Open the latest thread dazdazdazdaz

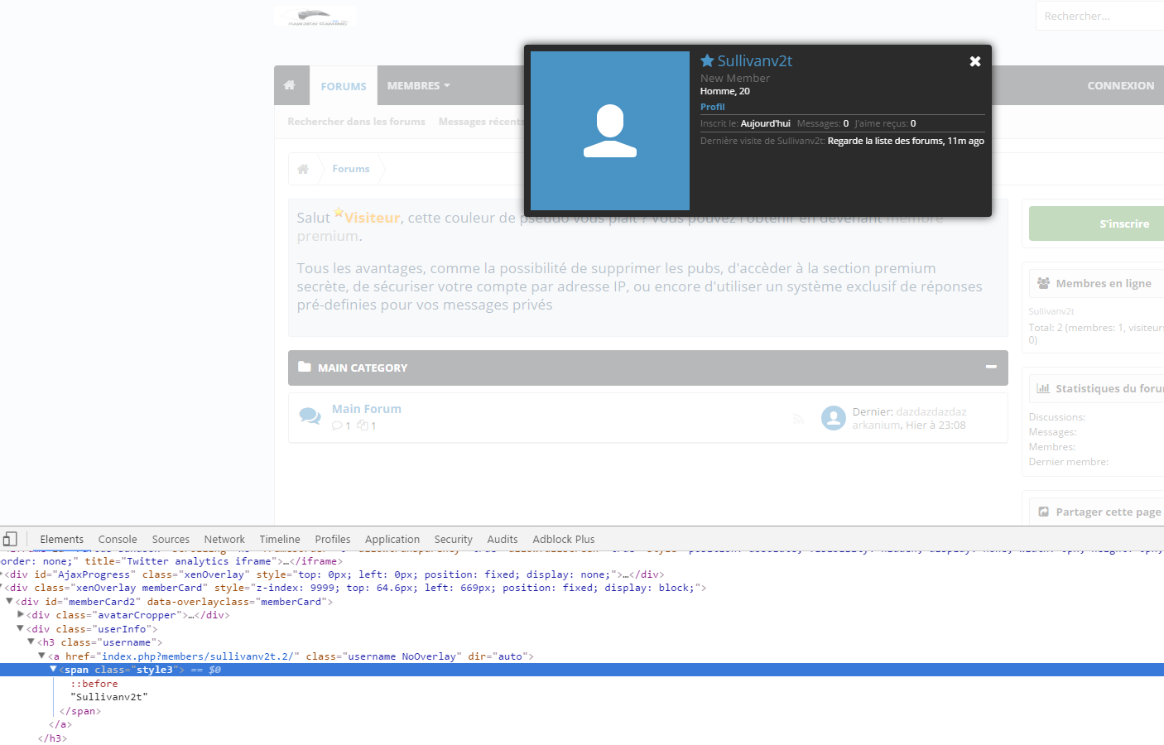(x=931, y=411)
